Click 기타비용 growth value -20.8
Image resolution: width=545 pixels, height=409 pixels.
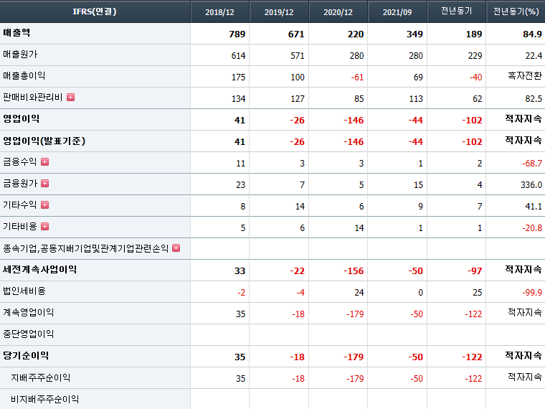[532, 228]
